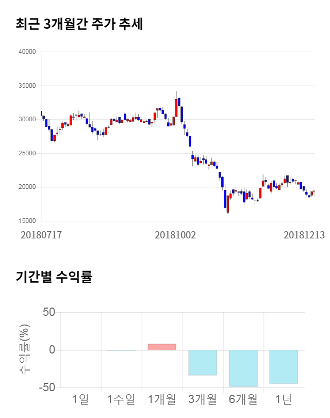Click the blue 1년 return bar
The image size is (330, 418).
pos(284,366)
